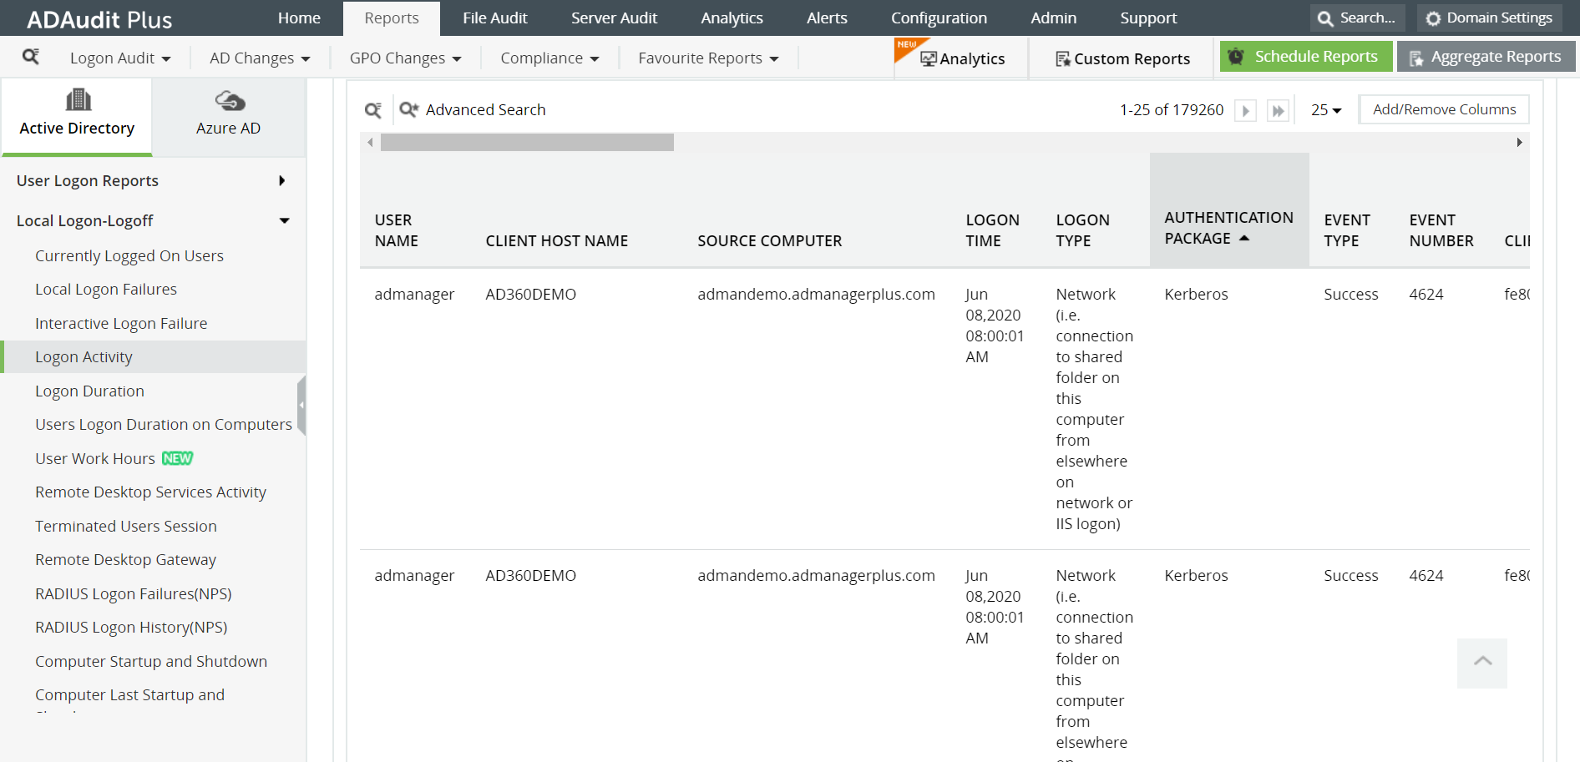Sort by the Client Host Name column
This screenshot has height=762, width=1580.
click(x=556, y=241)
